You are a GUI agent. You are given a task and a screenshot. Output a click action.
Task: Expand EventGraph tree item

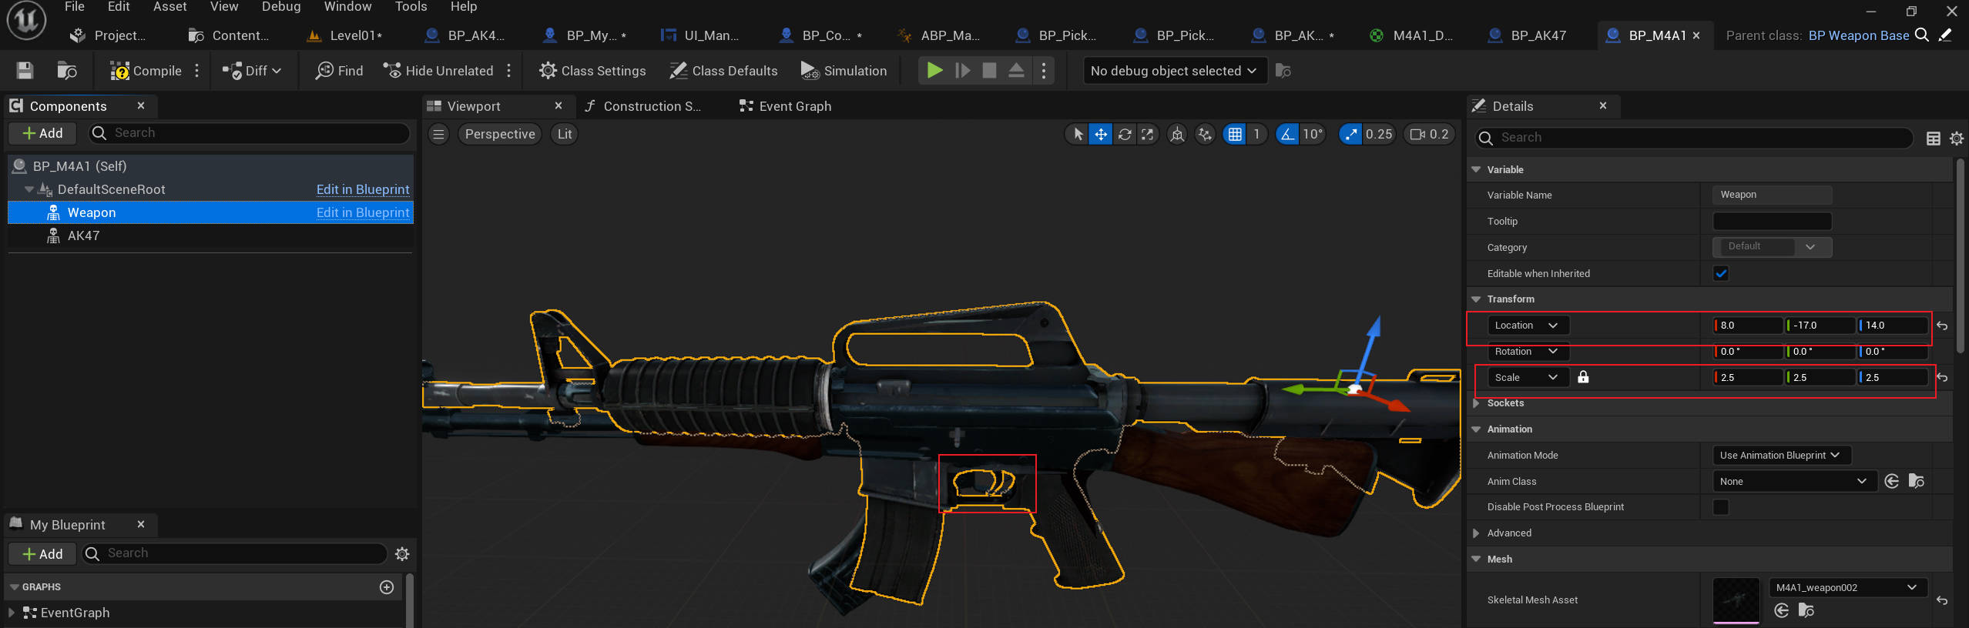point(12,613)
